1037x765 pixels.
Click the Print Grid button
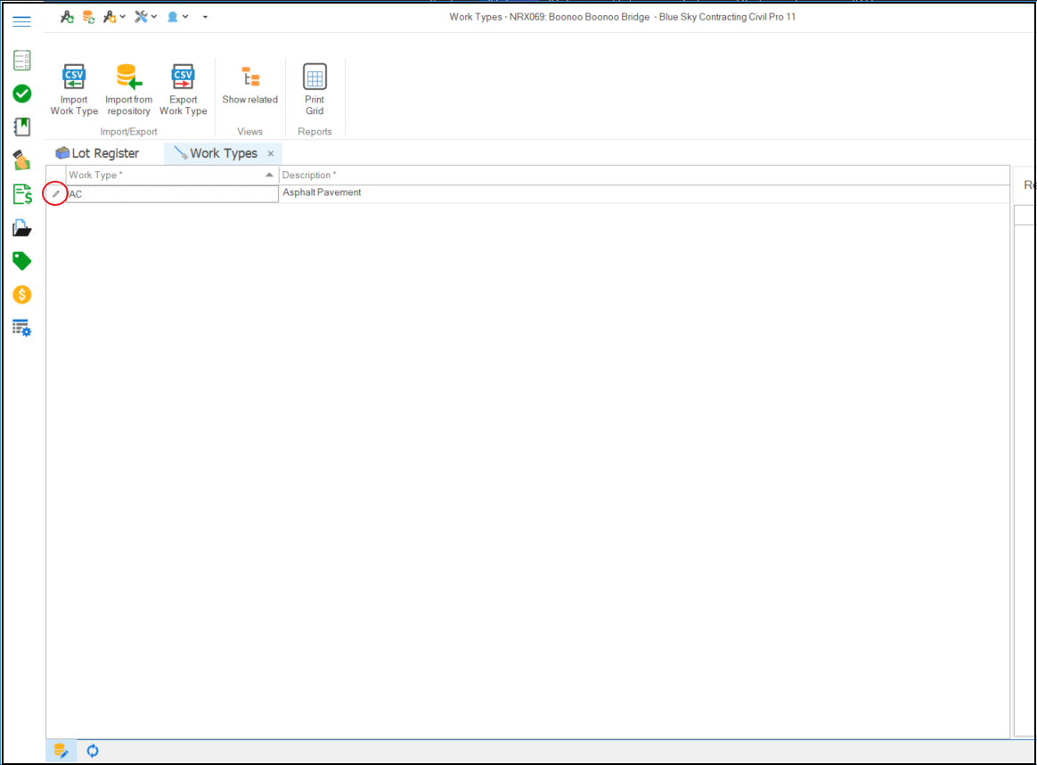tap(314, 90)
